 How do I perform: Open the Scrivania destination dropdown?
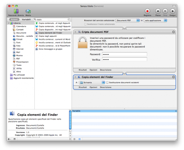coord(92,83)
